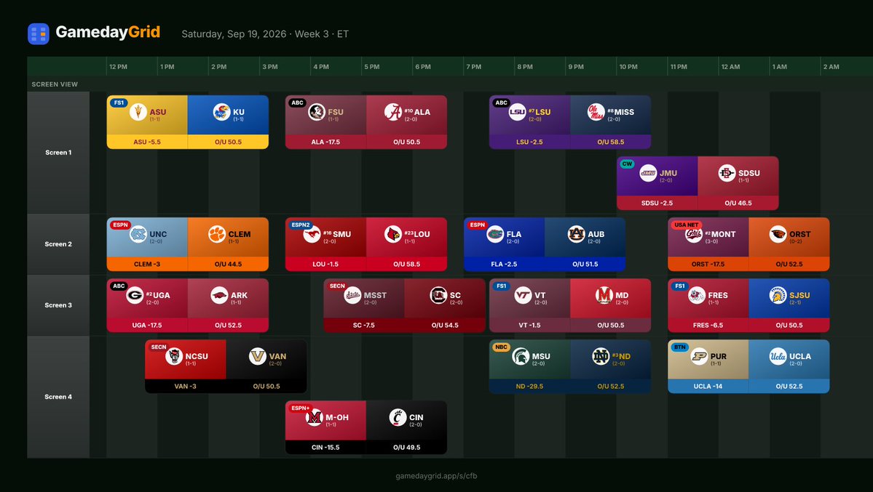873x492 pixels.
Task: Click the ND -29.5 spread
Action: [x=529, y=387]
